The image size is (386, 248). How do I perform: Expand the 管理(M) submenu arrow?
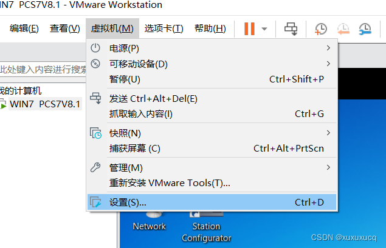[x=328, y=167]
